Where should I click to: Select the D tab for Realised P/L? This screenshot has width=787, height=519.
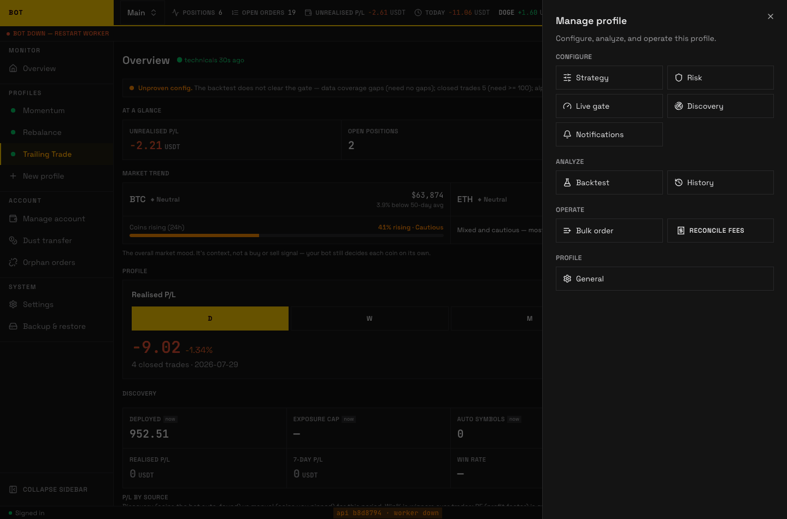point(210,319)
